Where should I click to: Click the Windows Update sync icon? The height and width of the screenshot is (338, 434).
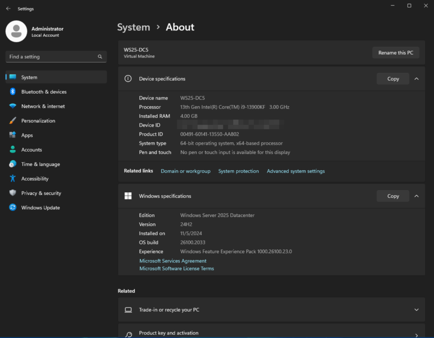tap(13, 208)
